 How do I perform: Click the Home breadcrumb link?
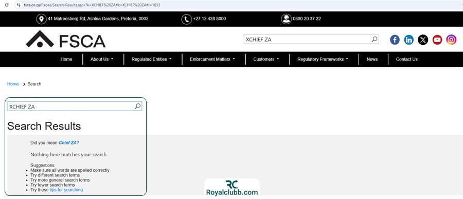13,84
